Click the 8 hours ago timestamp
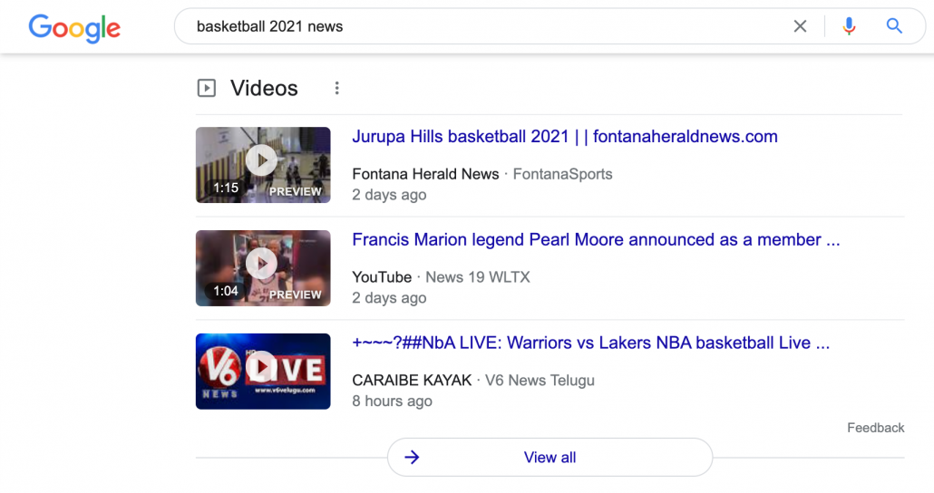The image size is (934, 493). pyautogui.click(x=392, y=401)
